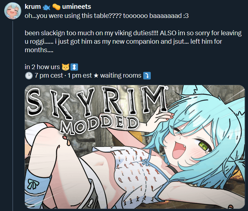Click the '1 pm est' time text
The width and height of the screenshot is (248, 211).
pos(80,76)
